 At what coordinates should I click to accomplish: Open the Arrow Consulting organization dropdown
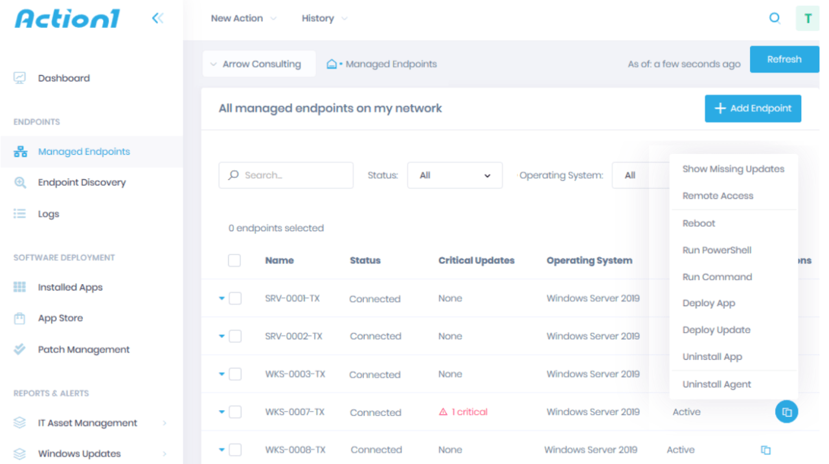pos(258,64)
